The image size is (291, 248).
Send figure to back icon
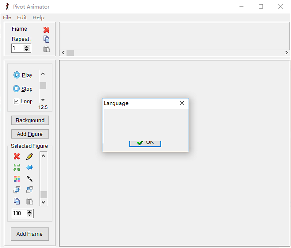[30, 190]
